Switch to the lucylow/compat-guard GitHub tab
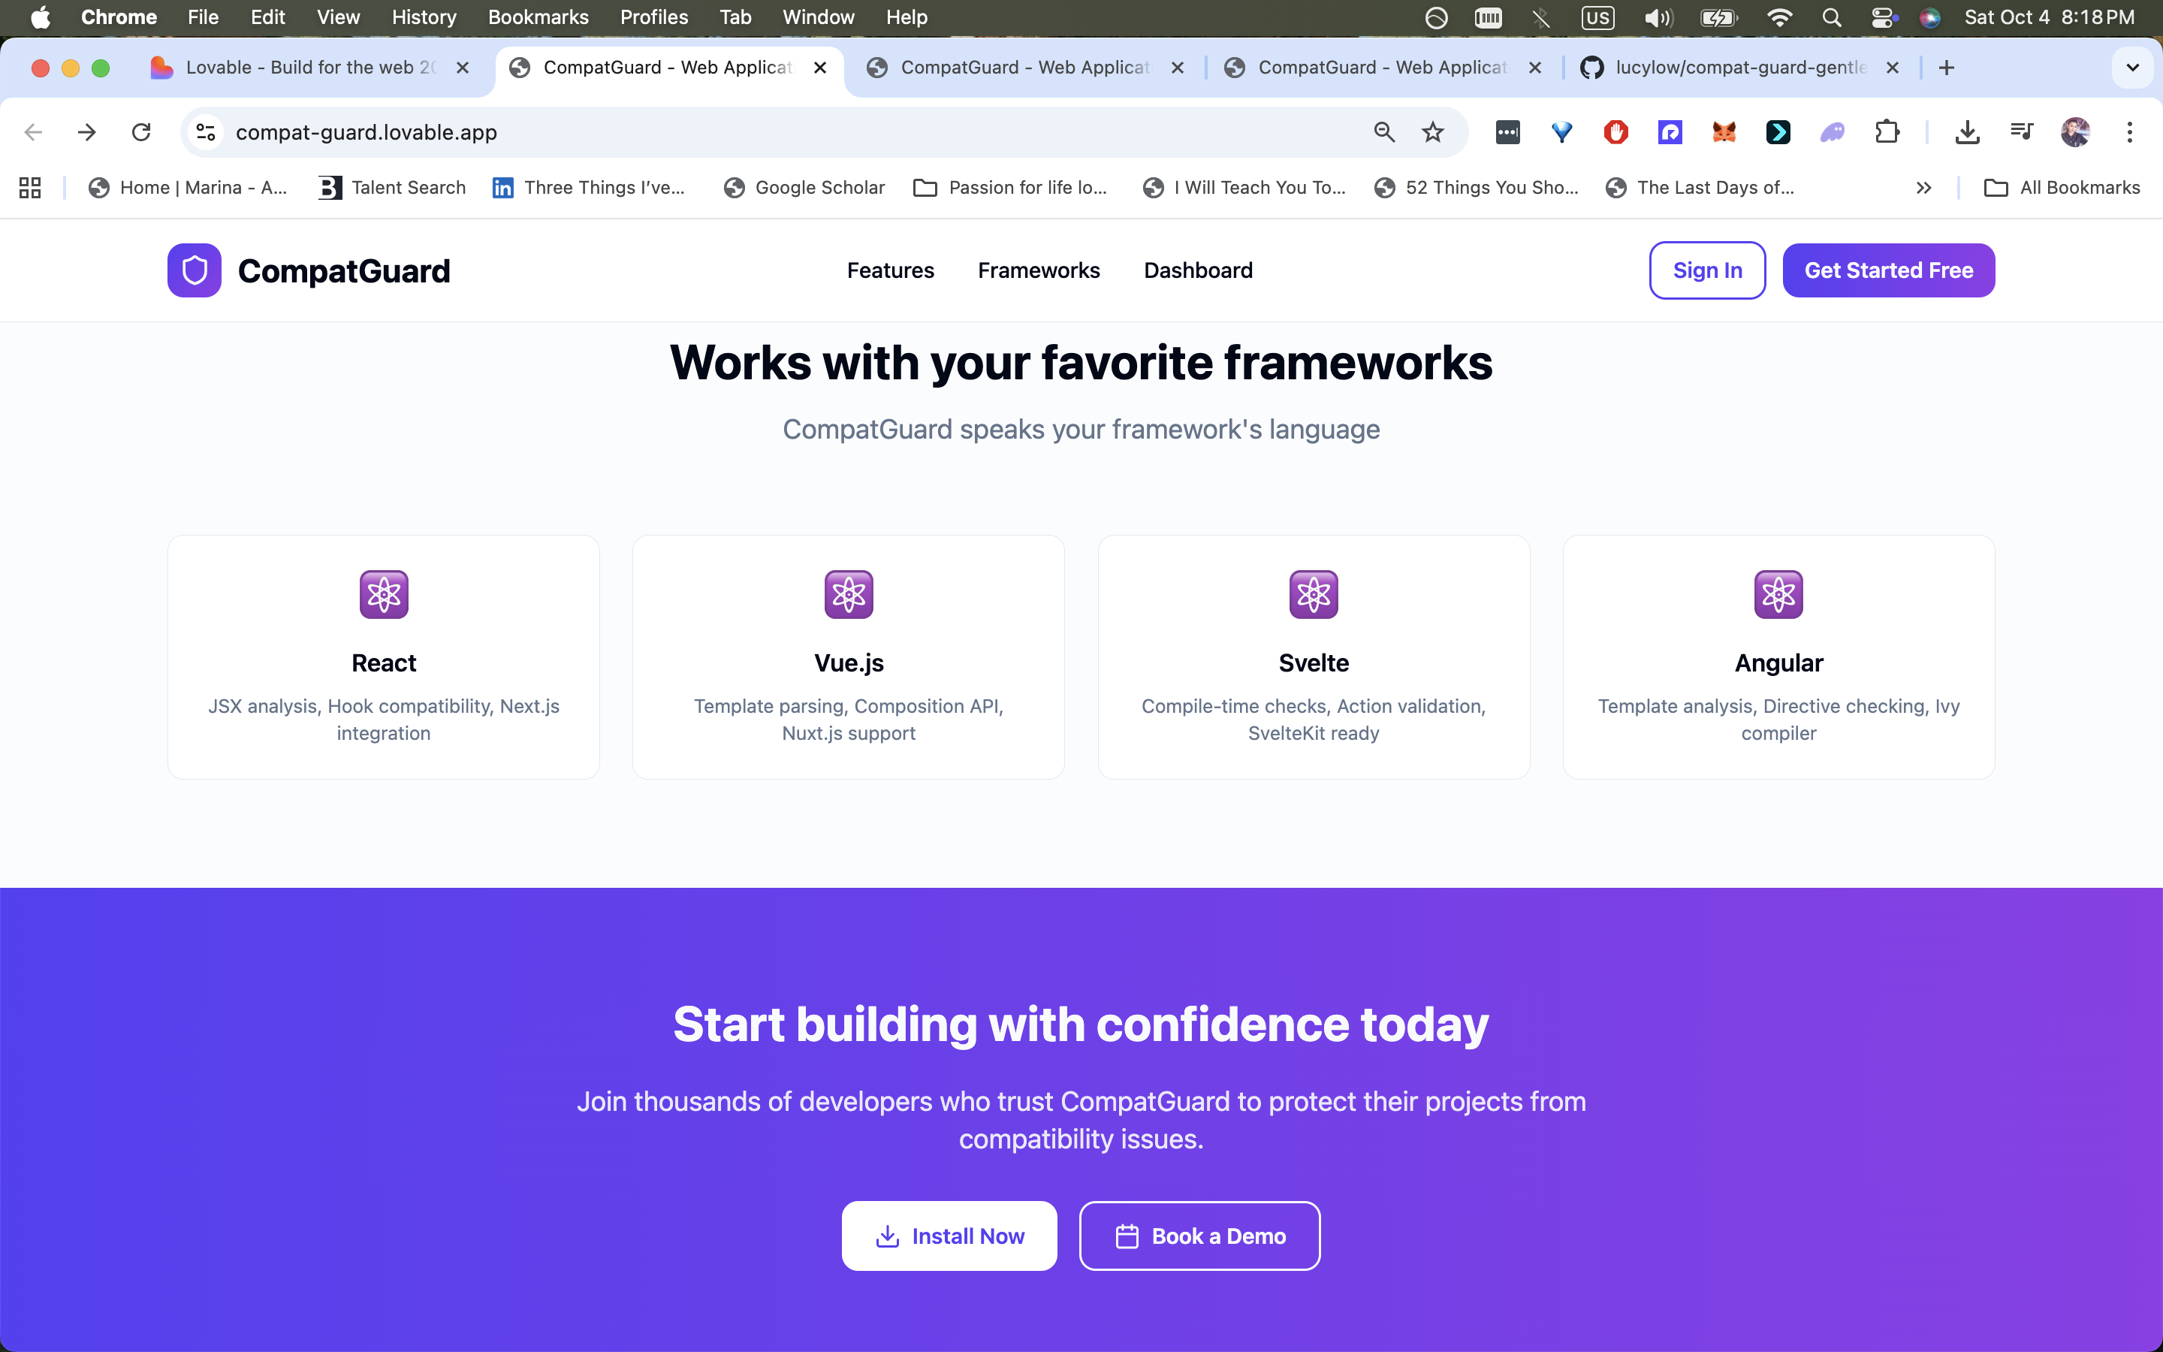2163x1352 pixels. (x=1739, y=68)
